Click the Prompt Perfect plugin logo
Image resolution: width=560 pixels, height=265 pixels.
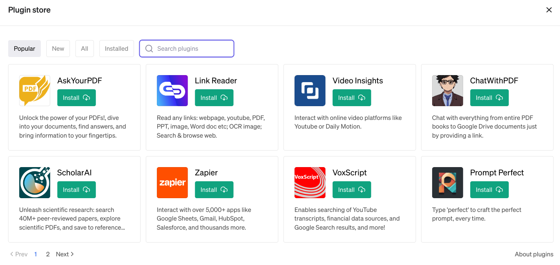(x=448, y=182)
